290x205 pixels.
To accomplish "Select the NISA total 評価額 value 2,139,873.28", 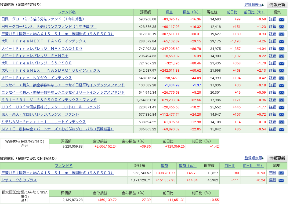I will [x=73, y=200].
